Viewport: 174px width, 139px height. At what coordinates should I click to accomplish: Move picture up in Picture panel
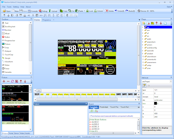tap(21, 81)
